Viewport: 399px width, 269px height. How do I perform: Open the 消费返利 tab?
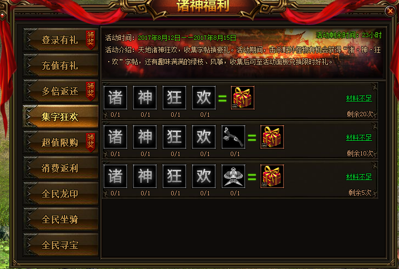click(61, 168)
